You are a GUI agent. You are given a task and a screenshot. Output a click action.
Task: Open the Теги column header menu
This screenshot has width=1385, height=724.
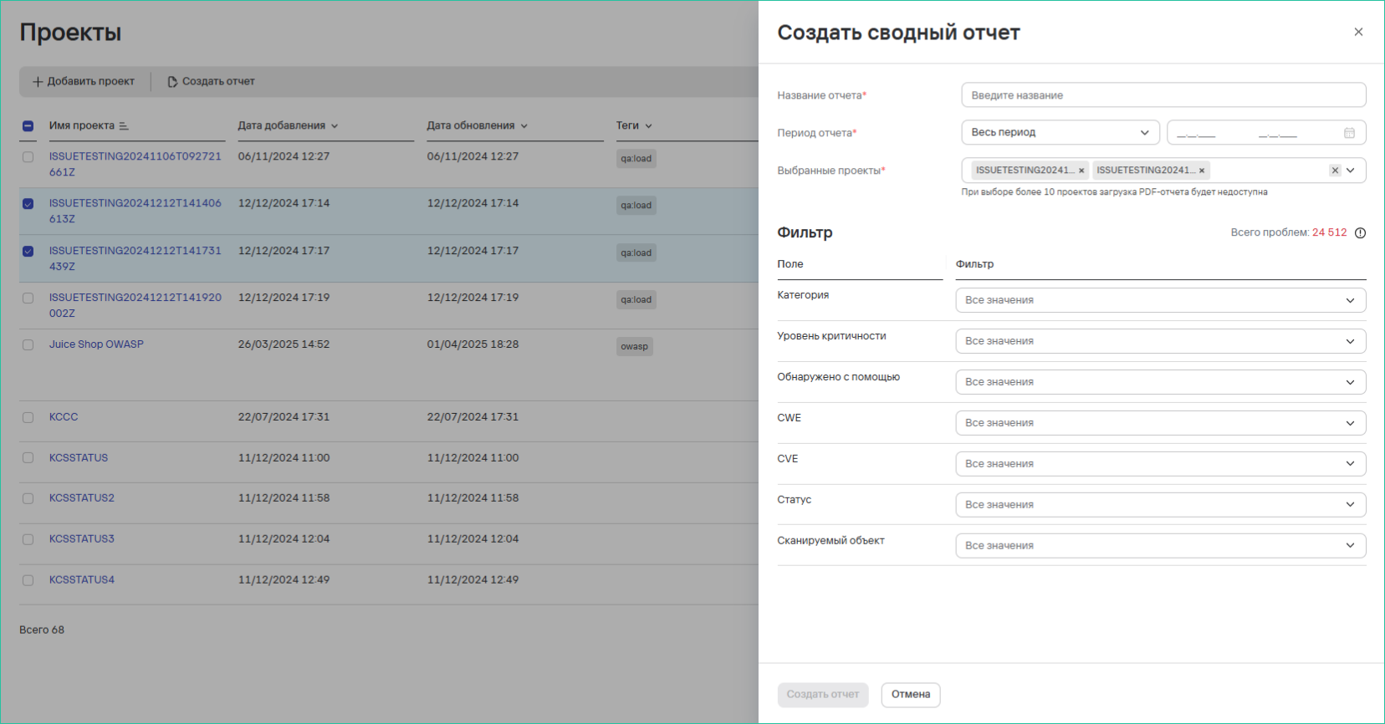[633, 126]
